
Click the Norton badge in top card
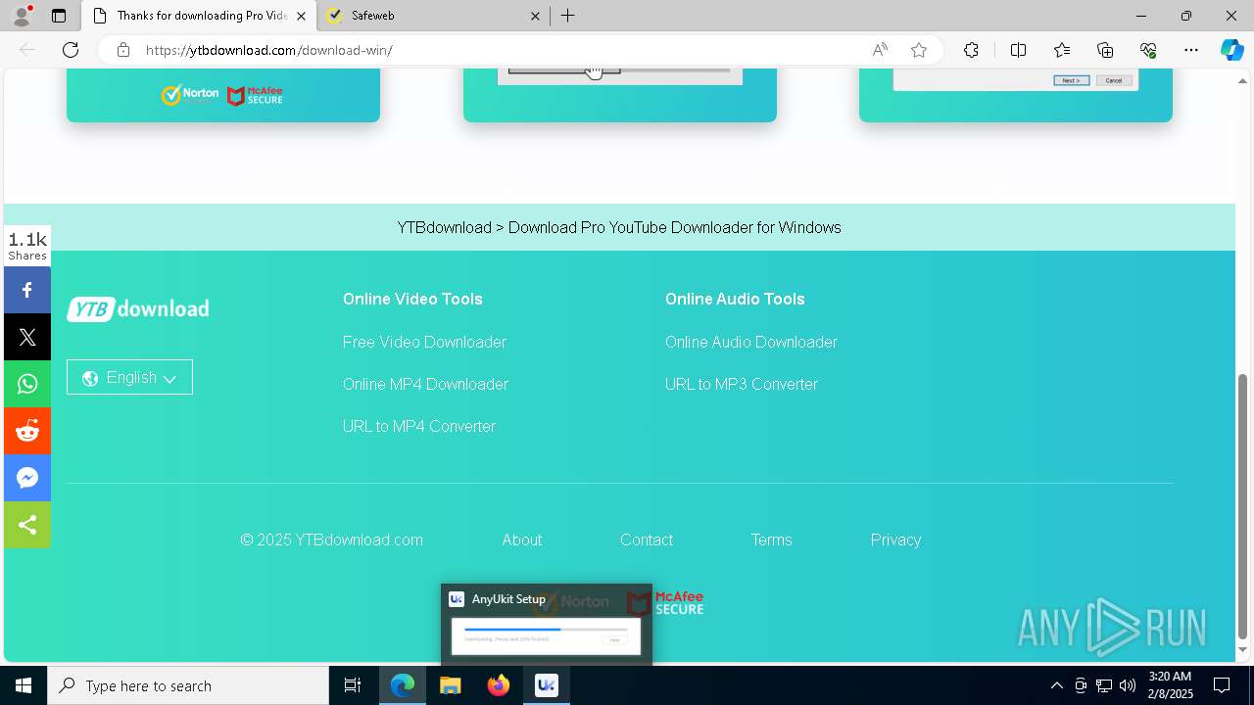click(x=190, y=95)
